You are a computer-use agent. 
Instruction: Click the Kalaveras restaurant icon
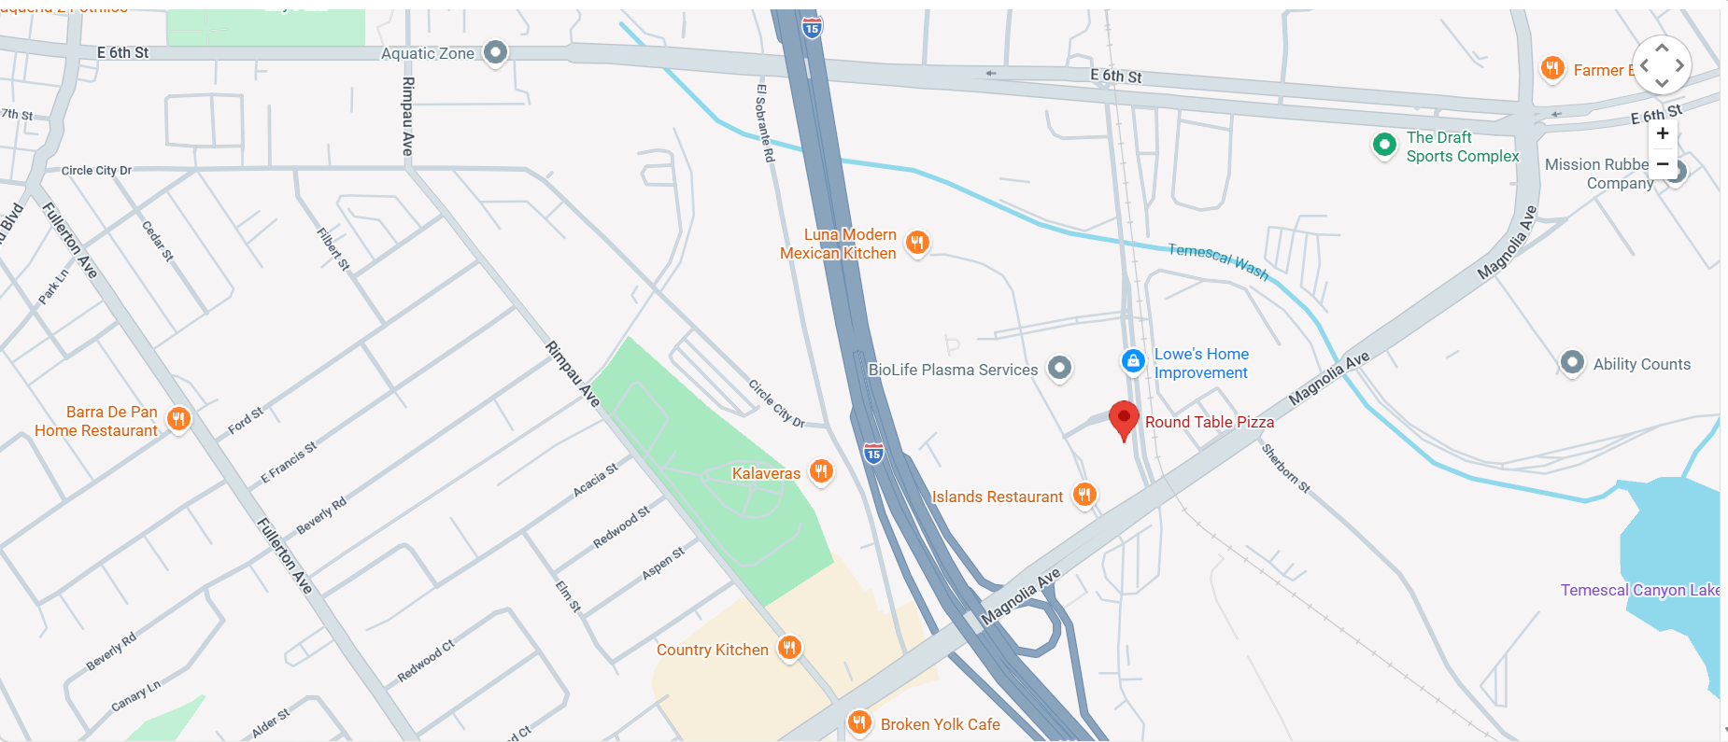tap(821, 471)
